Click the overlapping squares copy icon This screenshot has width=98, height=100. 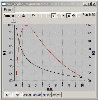pos(34,16)
